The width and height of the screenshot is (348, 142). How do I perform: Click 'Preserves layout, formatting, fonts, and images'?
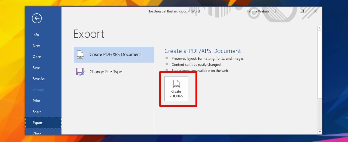pos(208,59)
